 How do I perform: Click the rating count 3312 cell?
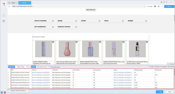[156, 75]
